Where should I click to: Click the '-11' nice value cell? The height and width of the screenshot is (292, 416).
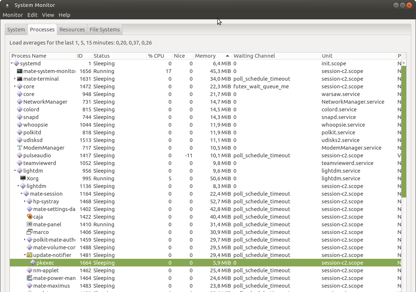coord(188,155)
